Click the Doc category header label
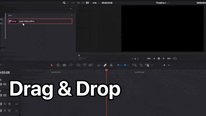The height and width of the screenshot is (116, 206). 10,15
